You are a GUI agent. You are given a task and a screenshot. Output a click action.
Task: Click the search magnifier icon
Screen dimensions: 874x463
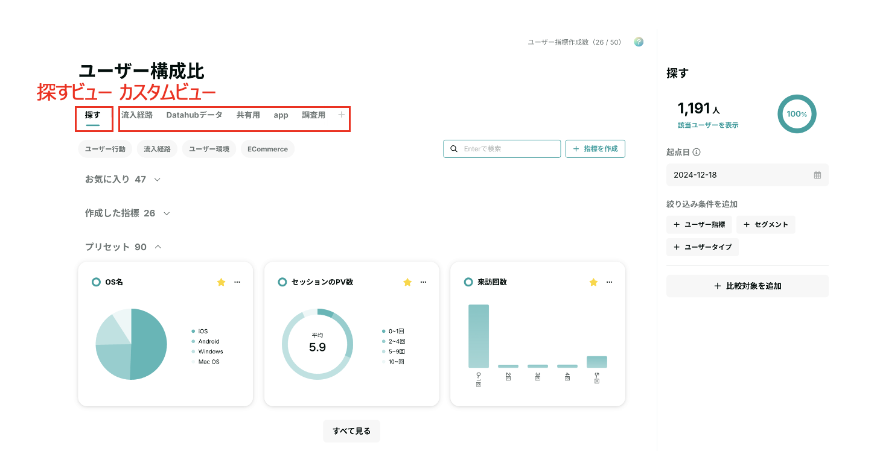454,149
